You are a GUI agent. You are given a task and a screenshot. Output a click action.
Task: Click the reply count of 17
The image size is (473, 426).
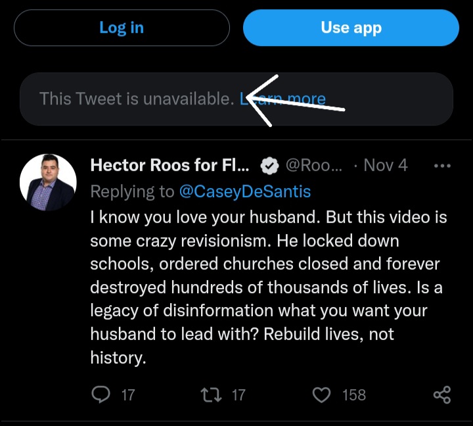(128, 395)
